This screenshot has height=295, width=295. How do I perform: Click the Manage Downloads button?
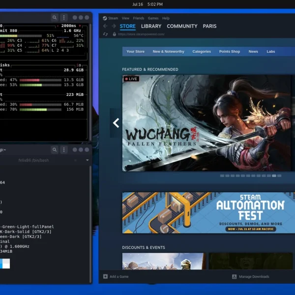click(x=251, y=276)
